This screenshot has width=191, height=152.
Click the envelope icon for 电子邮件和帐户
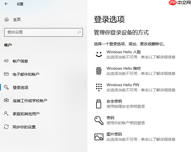(x=6, y=74)
